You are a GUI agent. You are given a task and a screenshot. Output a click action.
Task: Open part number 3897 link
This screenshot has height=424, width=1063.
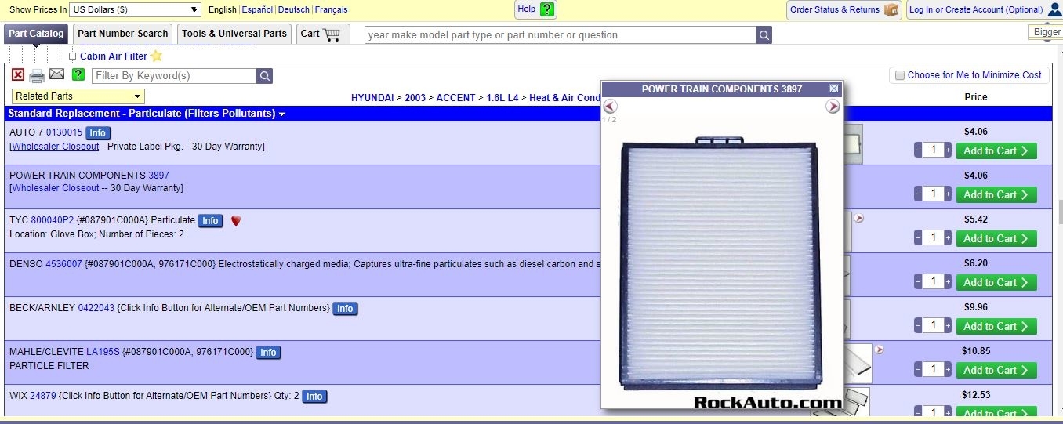coord(158,176)
